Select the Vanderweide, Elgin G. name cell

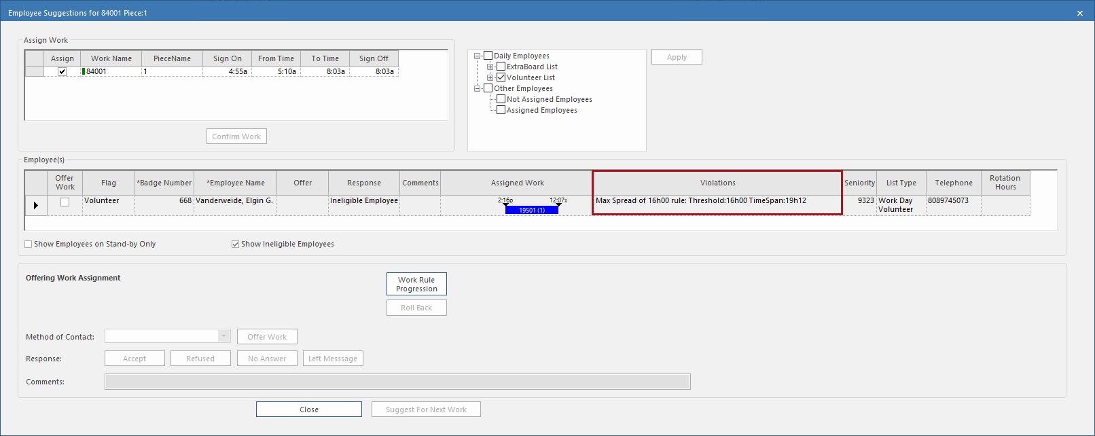coord(235,205)
